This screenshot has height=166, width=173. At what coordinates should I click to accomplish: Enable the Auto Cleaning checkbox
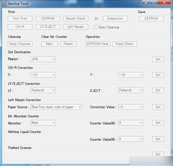96,27
